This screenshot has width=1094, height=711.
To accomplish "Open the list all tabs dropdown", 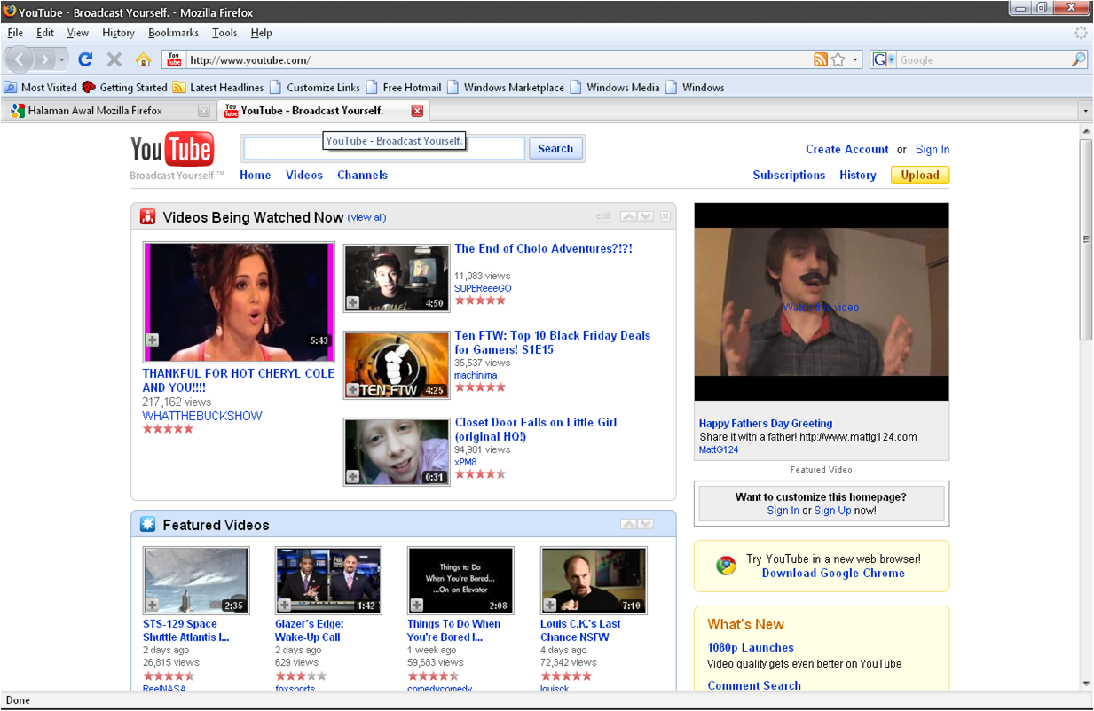I will [1085, 111].
